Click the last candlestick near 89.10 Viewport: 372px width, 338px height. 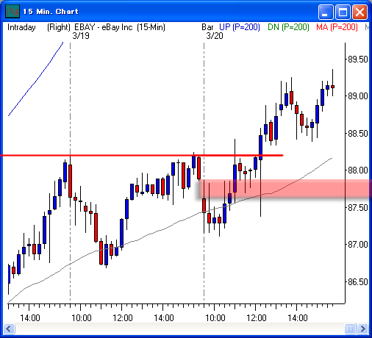332,86
